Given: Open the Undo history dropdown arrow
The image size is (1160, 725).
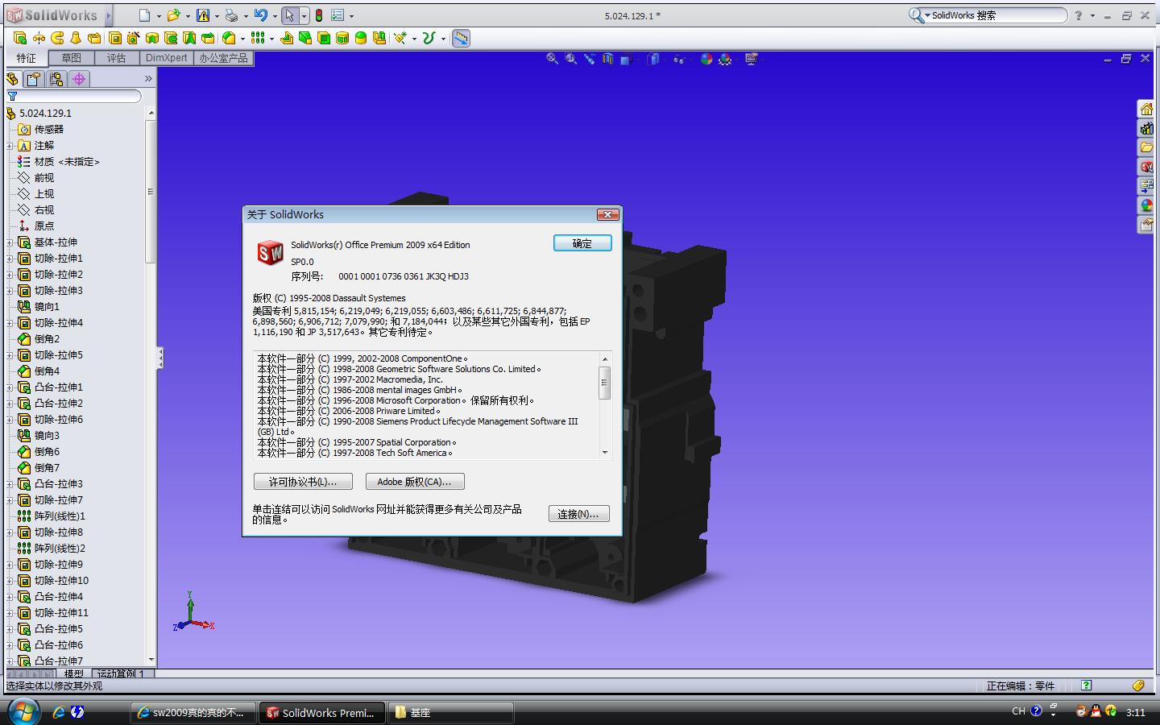Looking at the screenshot, I should 275,16.
